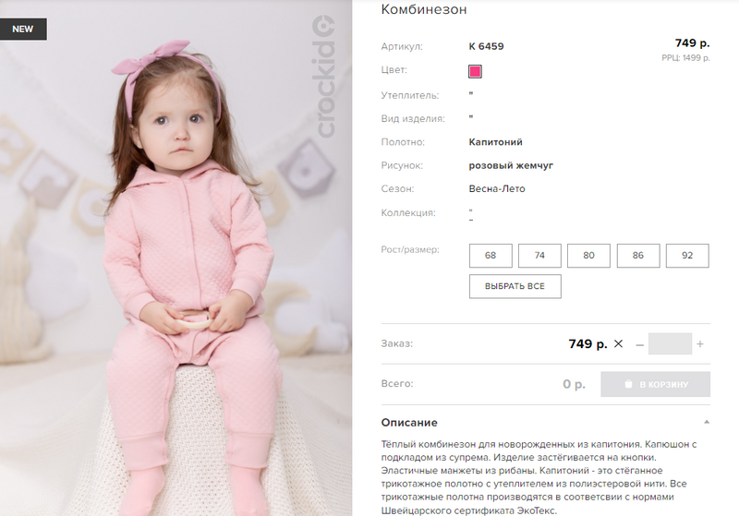Click the NEW badge on photo
Screen dimensions: 739x516
pyautogui.click(x=23, y=30)
